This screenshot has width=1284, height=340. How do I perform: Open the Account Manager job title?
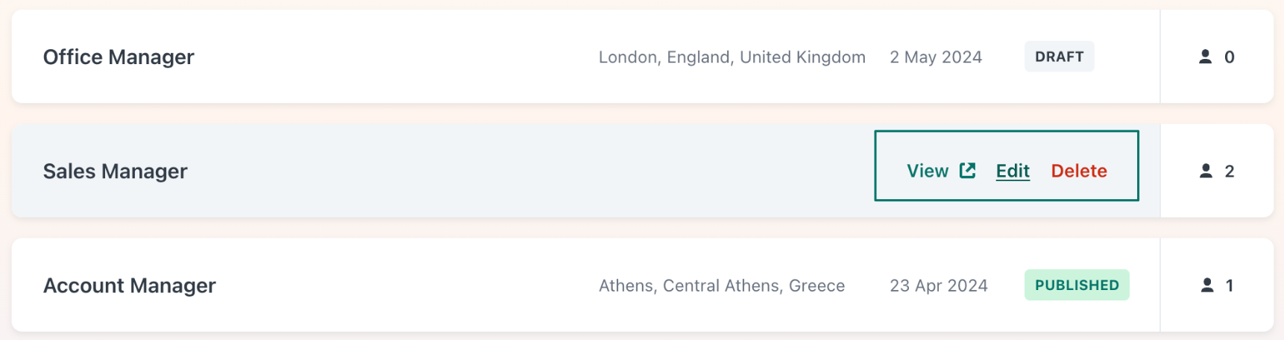tap(130, 285)
